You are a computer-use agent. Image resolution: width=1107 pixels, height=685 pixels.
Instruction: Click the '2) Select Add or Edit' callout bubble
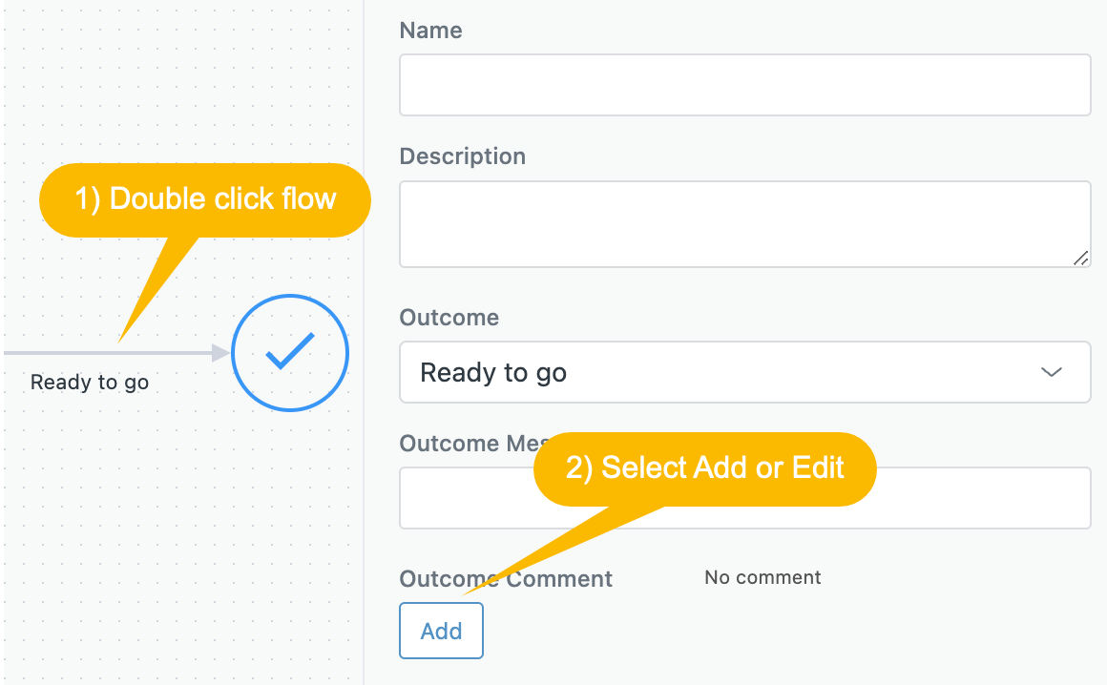(703, 468)
